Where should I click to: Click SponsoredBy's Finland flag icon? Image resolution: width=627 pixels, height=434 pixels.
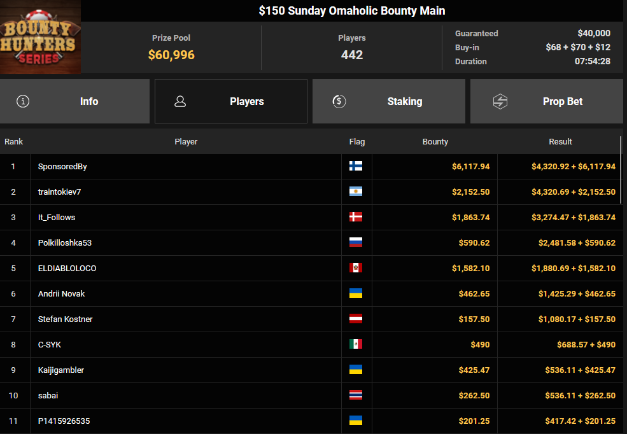click(x=356, y=166)
